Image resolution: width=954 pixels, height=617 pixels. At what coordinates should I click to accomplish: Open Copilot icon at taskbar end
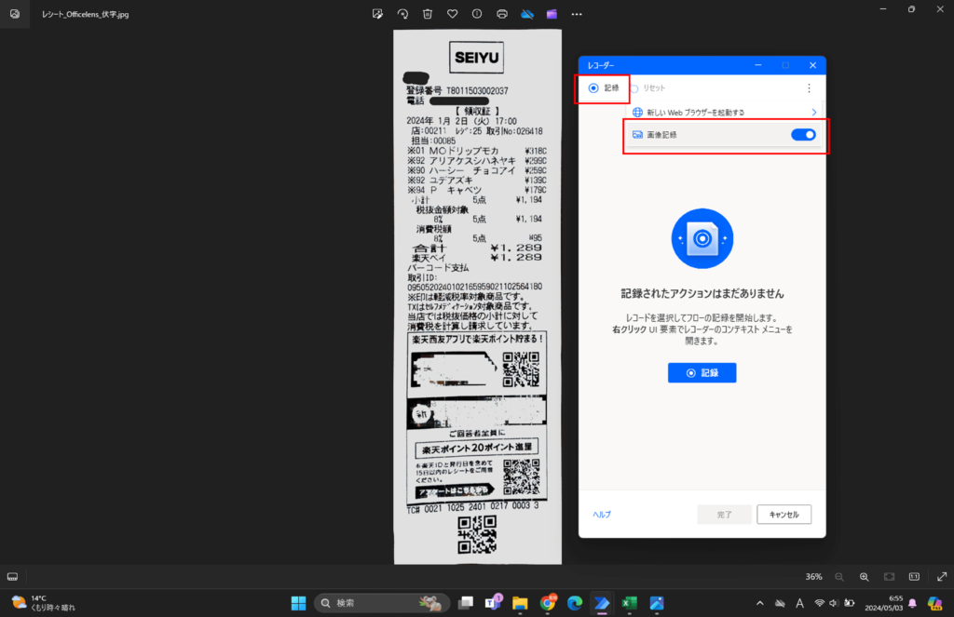935,603
